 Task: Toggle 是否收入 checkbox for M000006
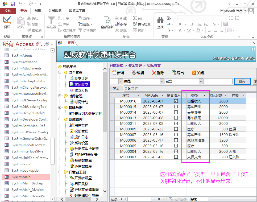point(176,140)
